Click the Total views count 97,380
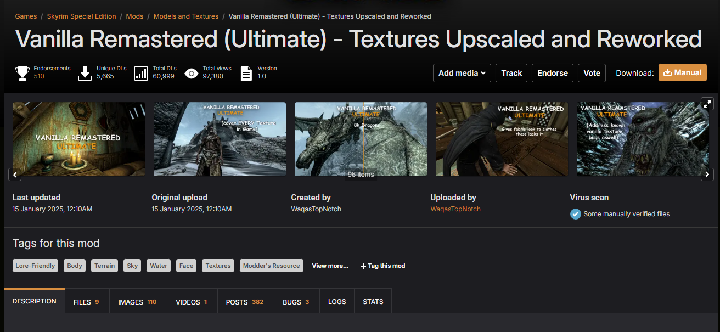 (213, 76)
